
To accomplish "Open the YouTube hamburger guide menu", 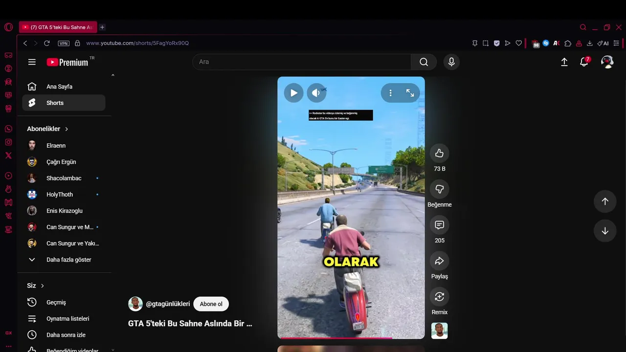I will [32, 62].
